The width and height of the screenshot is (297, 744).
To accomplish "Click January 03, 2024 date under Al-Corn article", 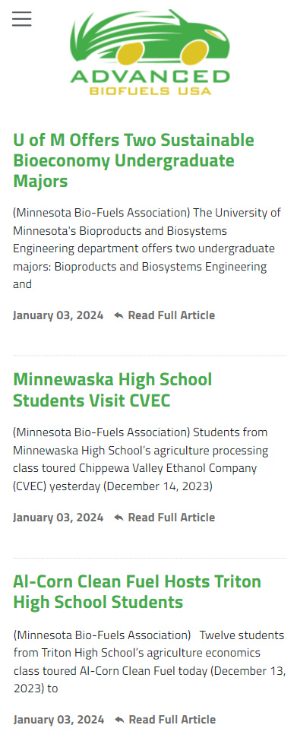I will (58, 720).
